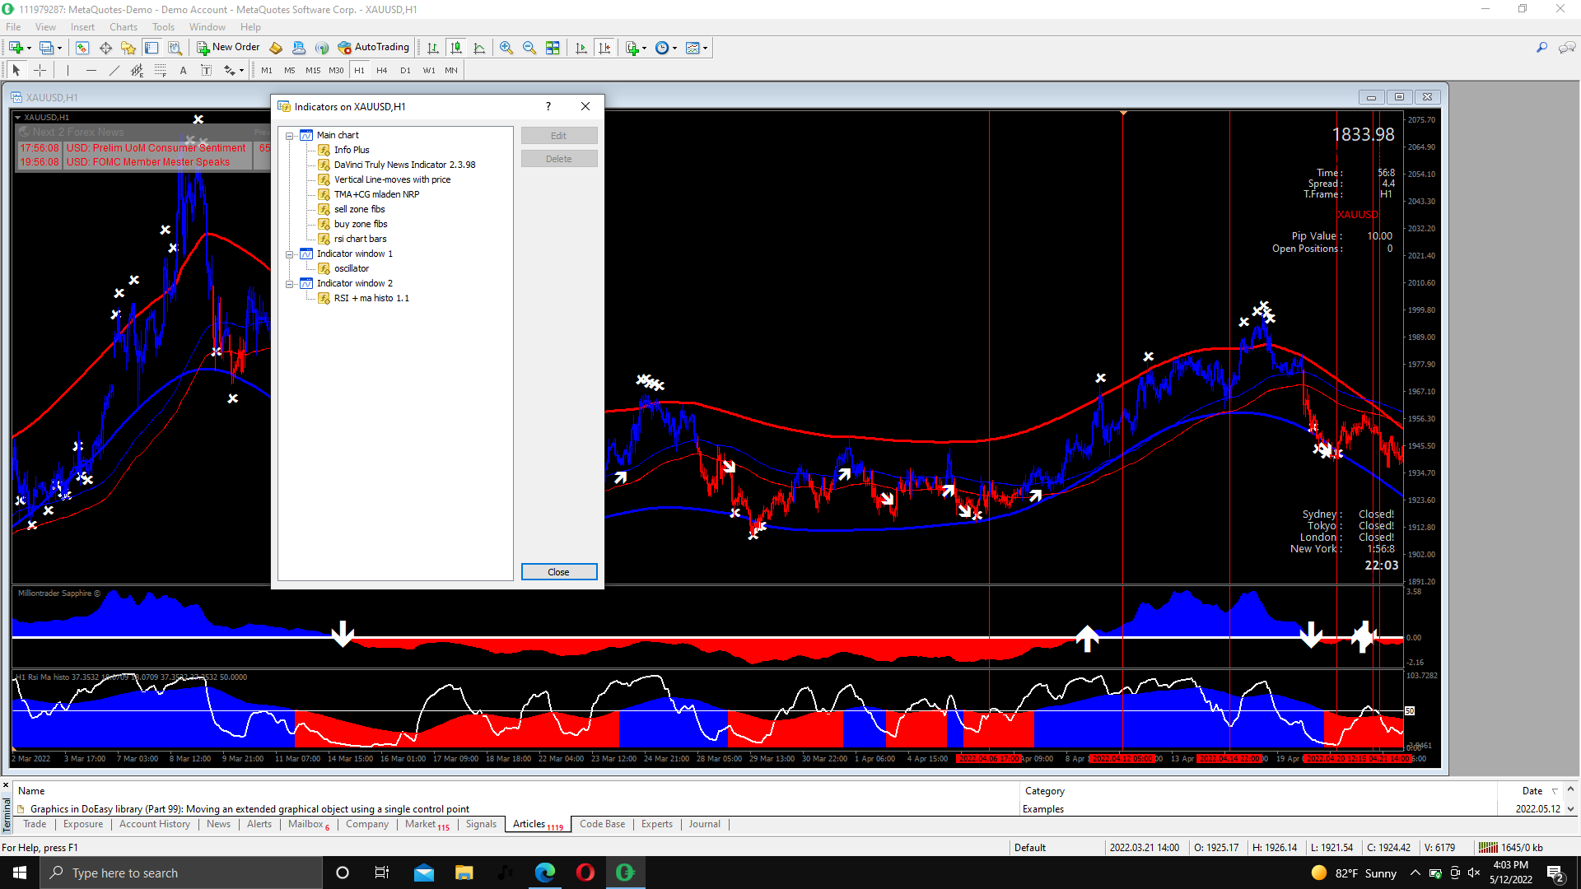The width and height of the screenshot is (1581, 889).
Task: Select the Draw Horizontal Line tool
Action: tap(91, 71)
